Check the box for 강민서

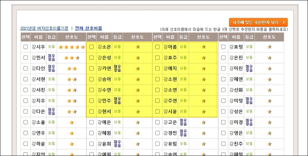26,58
